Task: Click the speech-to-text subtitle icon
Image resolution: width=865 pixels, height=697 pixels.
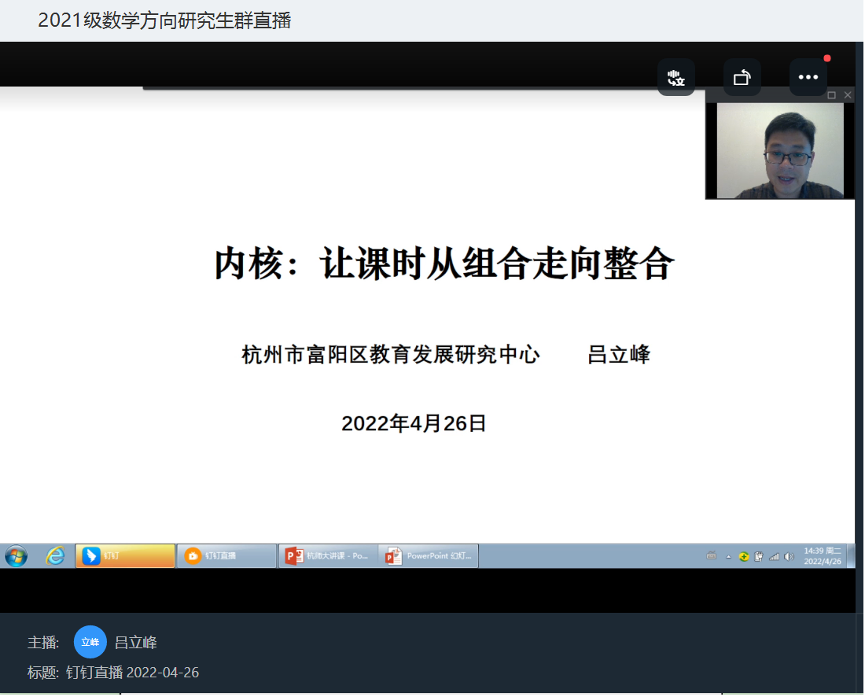Action: 676,77
